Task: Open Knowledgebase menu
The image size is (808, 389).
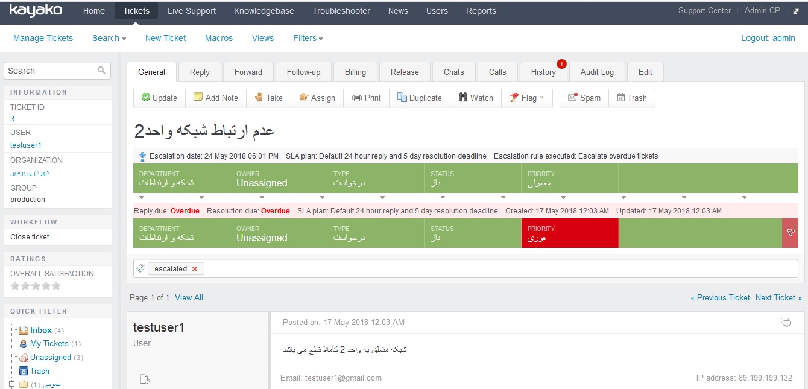Action: pyautogui.click(x=264, y=11)
